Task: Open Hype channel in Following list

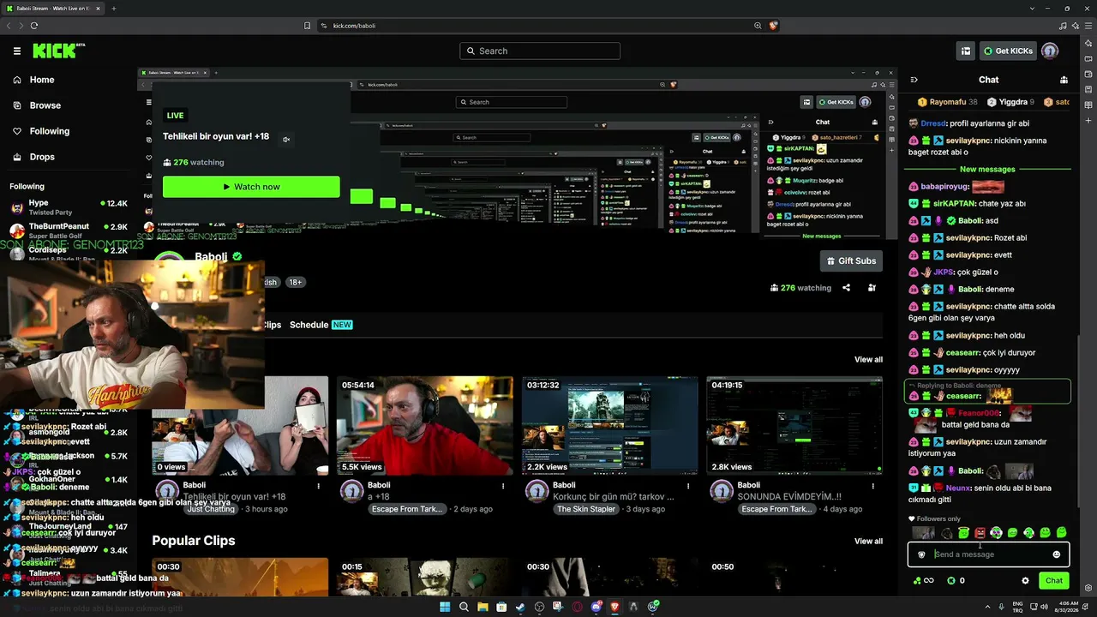Action: click(69, 207)
